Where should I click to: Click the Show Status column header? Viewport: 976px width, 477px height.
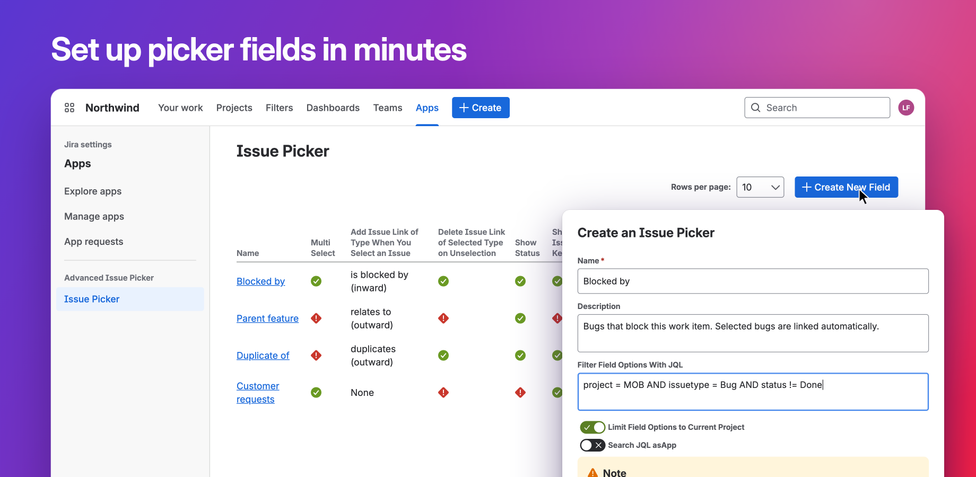[527, 248]
